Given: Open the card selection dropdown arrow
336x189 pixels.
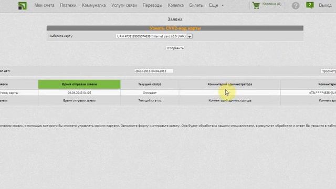Looking at the screenshot, I should click(190, 36).
